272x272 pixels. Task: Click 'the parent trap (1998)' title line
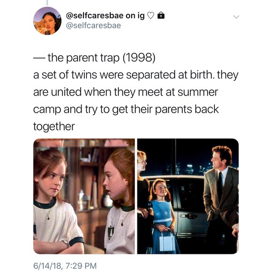(94, 58)
